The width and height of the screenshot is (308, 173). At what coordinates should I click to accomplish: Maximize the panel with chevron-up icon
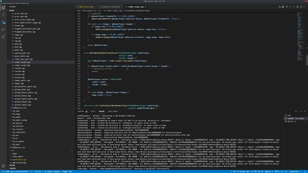click(x=301, y=111)
